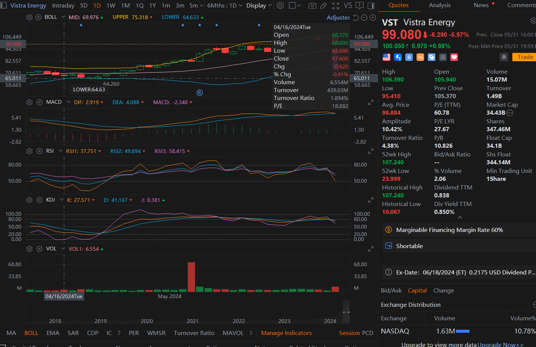The height and width of the screenshot is (347, 536).
Task: Click the info icon beside Ex-Date
Action: pos(389,272)
